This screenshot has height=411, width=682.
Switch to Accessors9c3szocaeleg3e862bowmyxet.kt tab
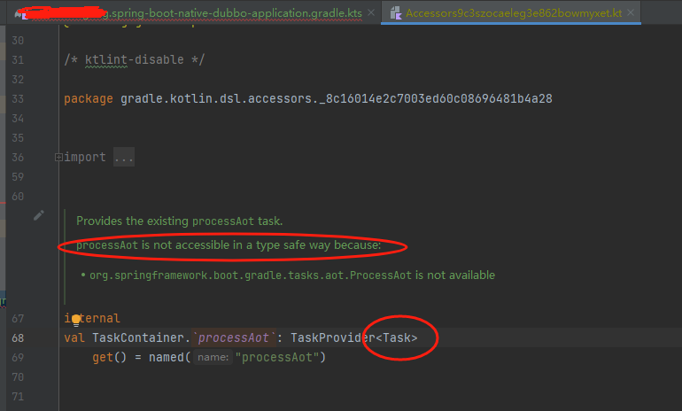[513, 13]
